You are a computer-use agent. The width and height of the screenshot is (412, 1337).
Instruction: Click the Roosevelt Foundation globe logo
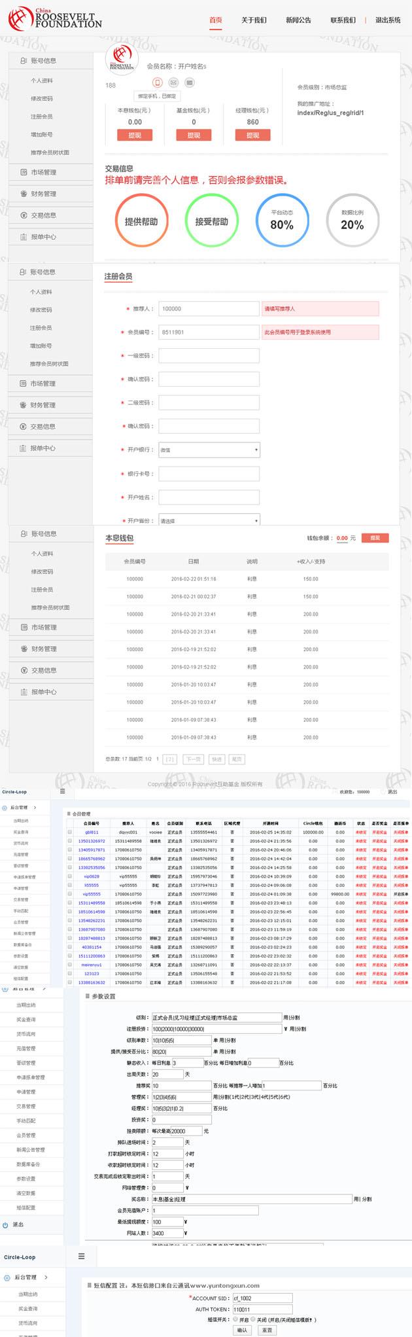pyautogui.click(x=20, y=18)
